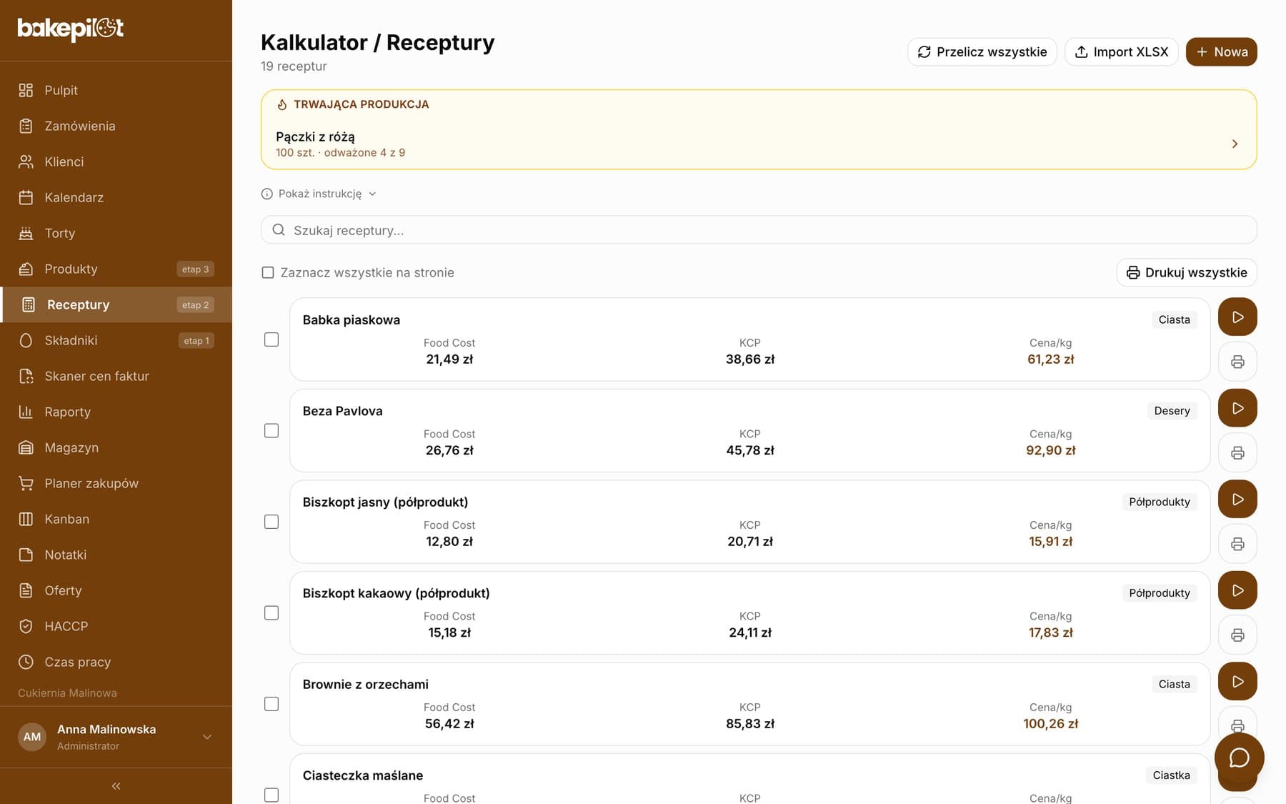Screen dimensions: 1286x804
Task: Open ongoing production Pączki z różą arrow
Action: 1235,144
